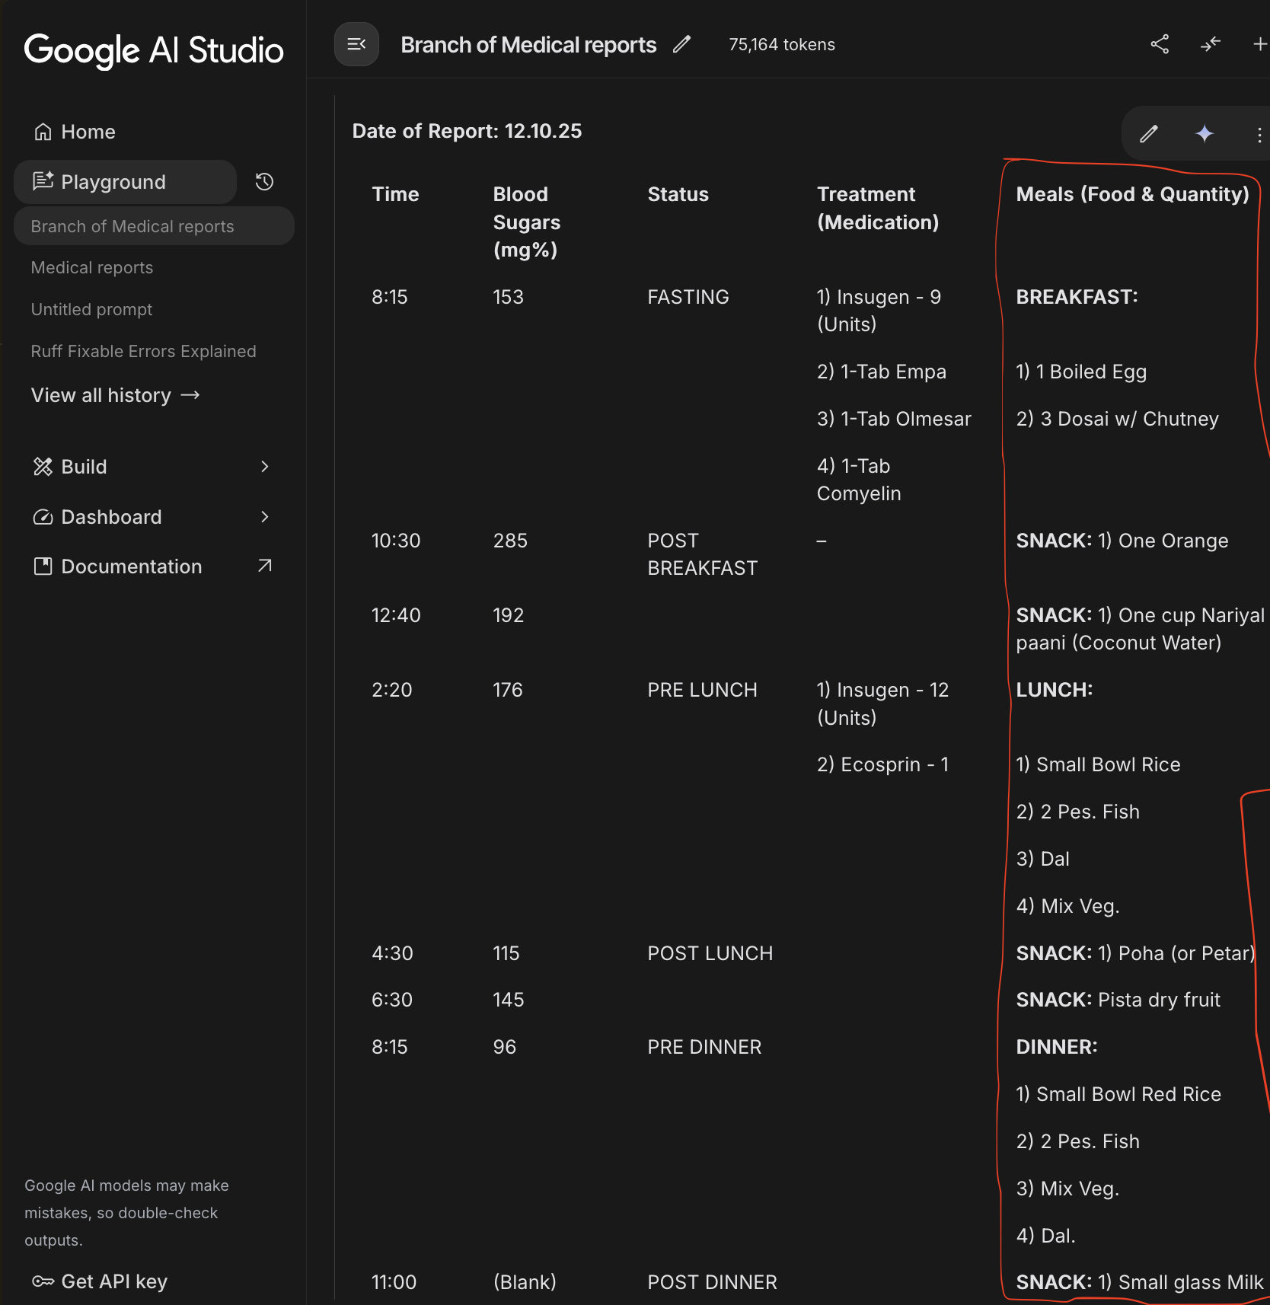Click the 75,164 tokens counter
This screenshot has height=1305, width=1270.
pyautogui.click(x=781, y=45)
